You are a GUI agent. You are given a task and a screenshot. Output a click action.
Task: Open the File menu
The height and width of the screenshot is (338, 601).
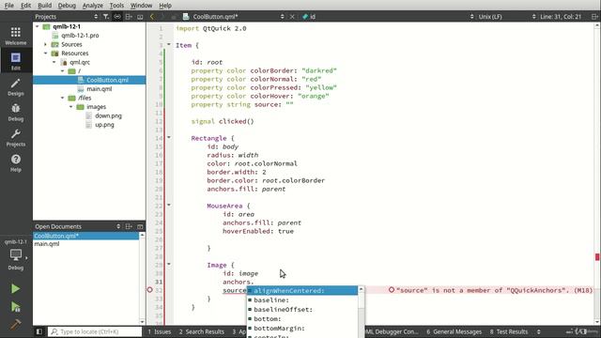(x=8, y=6)
